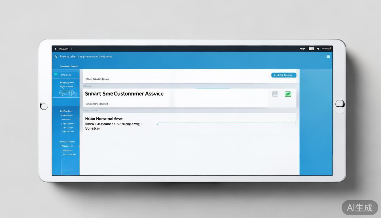Select the first highlighted sidebar menu item
The width and height of the screenshot is (381, 218).
pyautogui.click(x=66, y=75)
